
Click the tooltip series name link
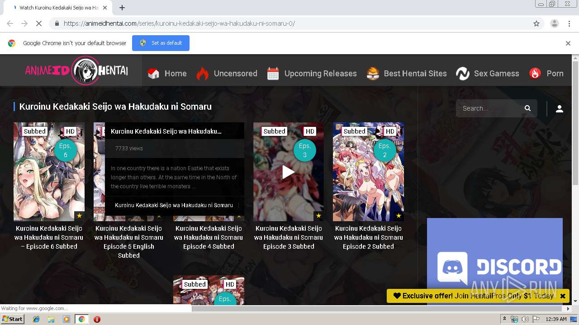pos(174,205)
